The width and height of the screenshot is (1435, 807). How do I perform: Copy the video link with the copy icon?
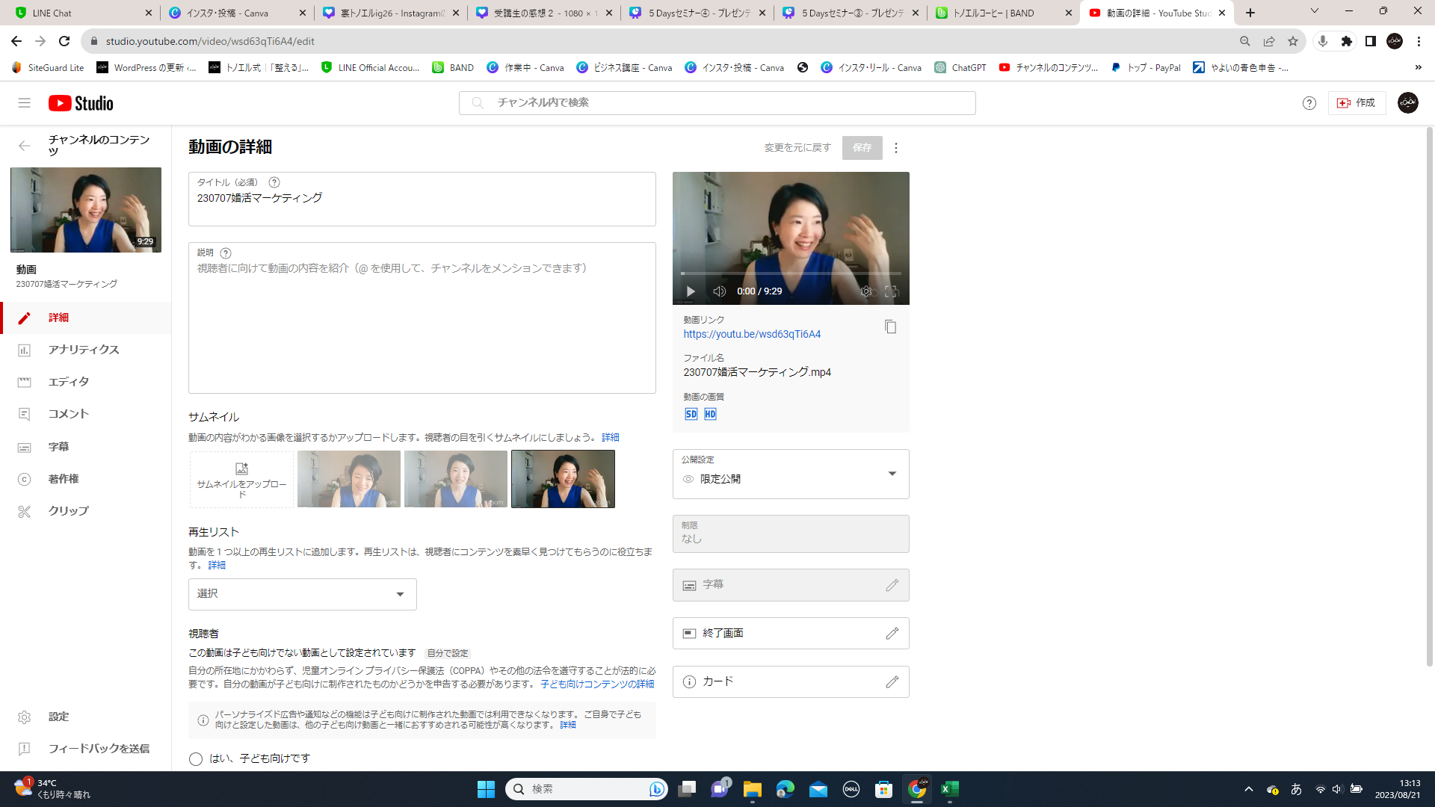890,327
